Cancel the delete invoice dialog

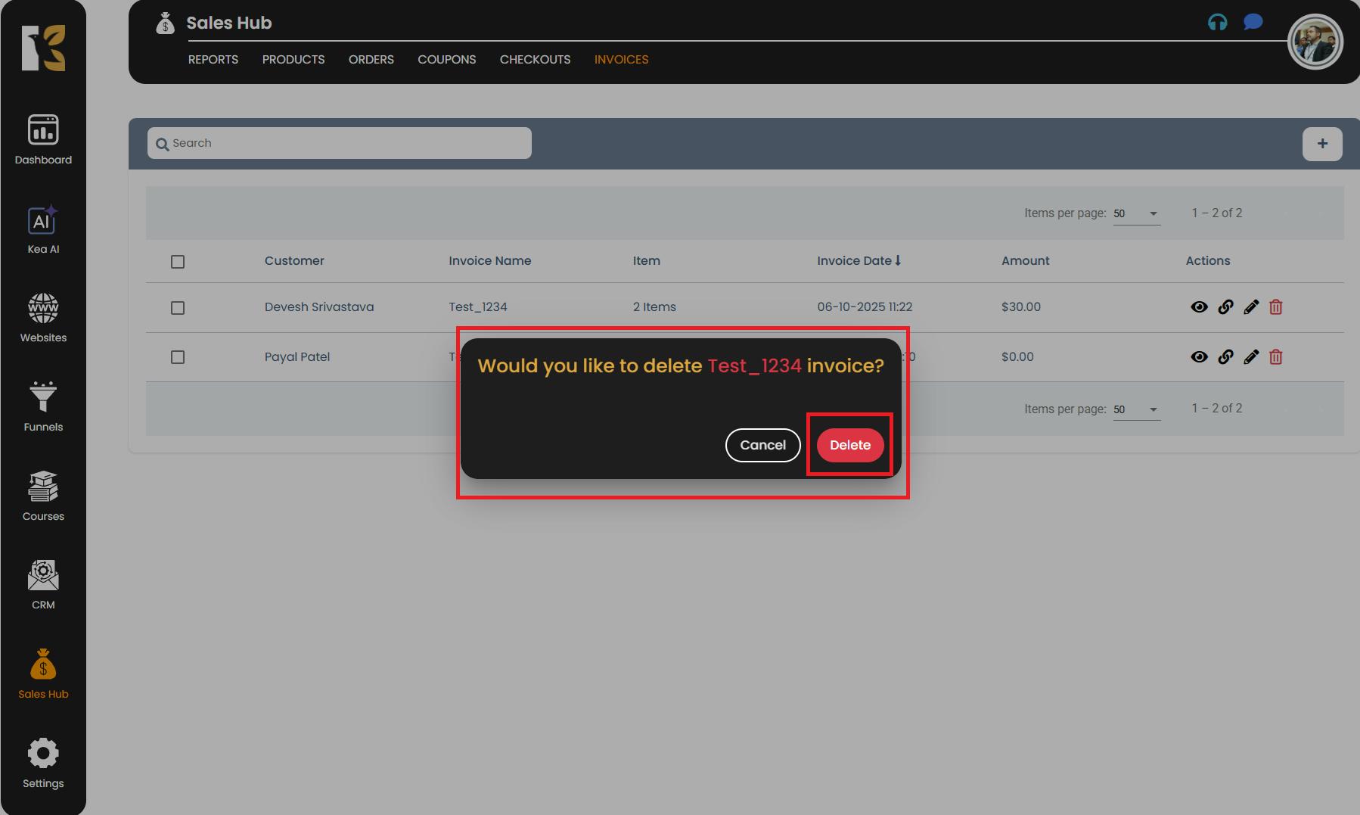click(x=762, y=445)
